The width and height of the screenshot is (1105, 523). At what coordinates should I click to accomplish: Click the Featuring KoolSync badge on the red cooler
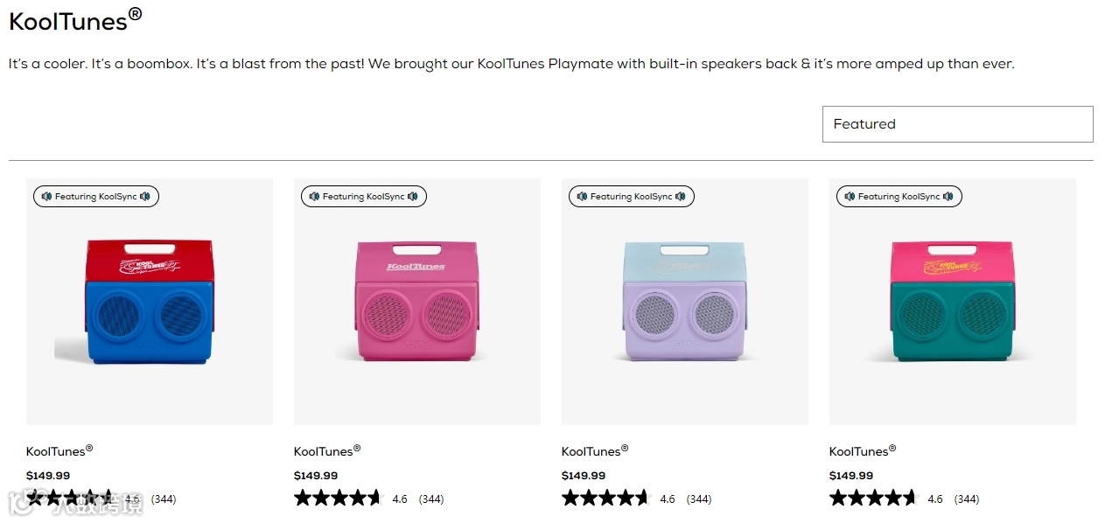coord(96,197)
